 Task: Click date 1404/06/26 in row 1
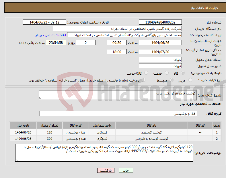point(23,132)
